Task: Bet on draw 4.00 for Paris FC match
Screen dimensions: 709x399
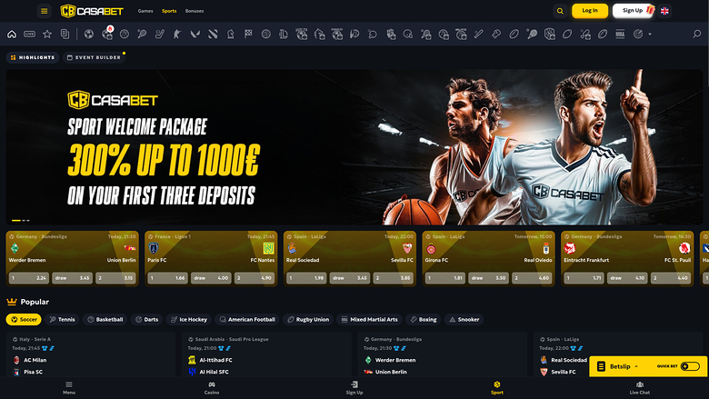Action: [x=211, y=278]
